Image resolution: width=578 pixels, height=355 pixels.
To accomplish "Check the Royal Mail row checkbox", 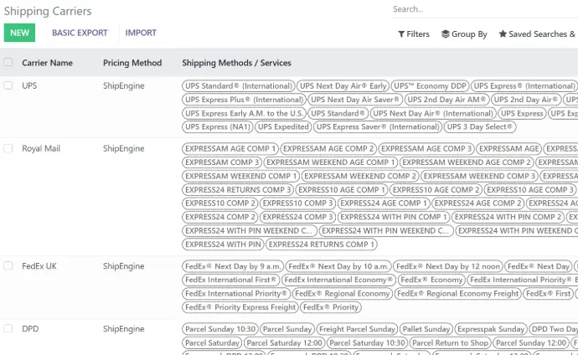I will [x=8, y=148].
